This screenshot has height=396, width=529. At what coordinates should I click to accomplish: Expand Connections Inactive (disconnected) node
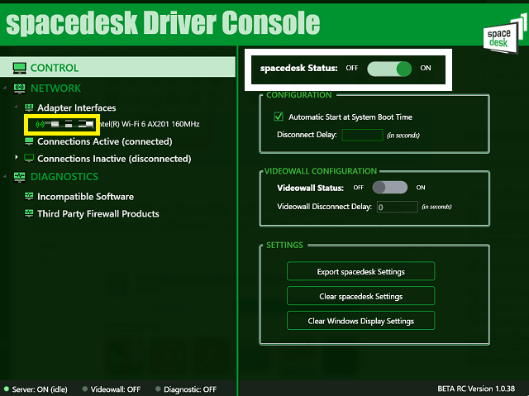point(16,157)
